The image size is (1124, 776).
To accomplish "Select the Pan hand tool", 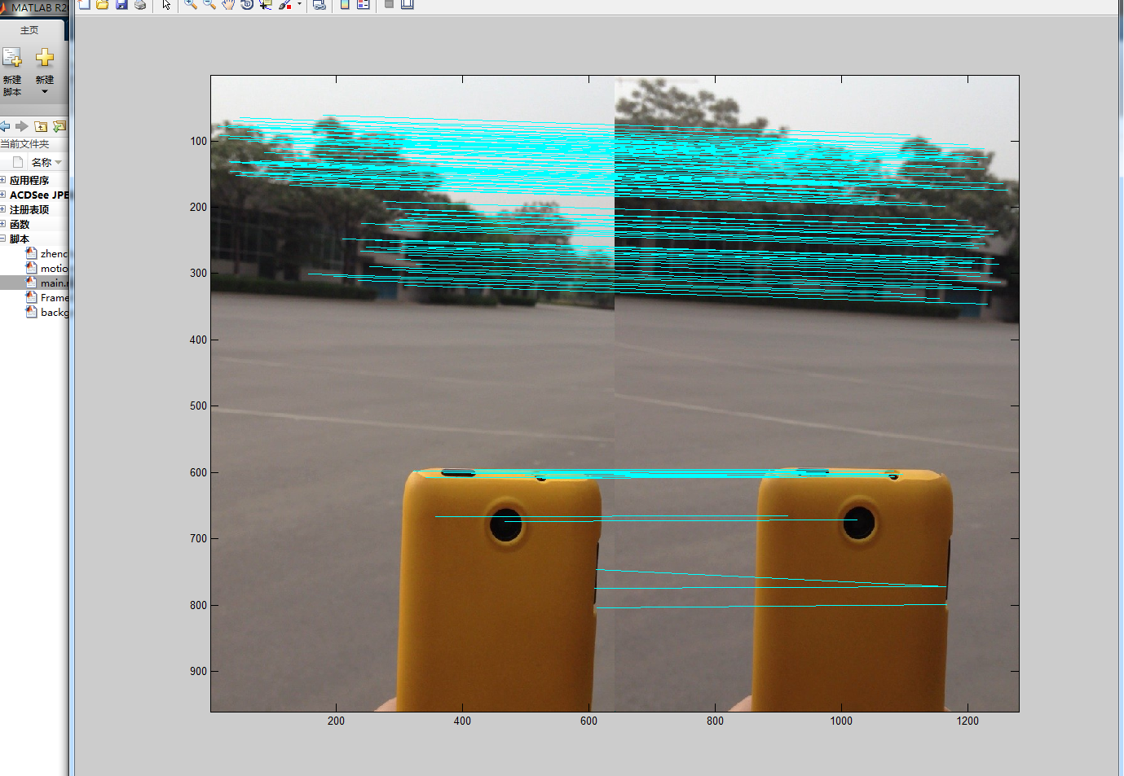I will click(228, 4).
